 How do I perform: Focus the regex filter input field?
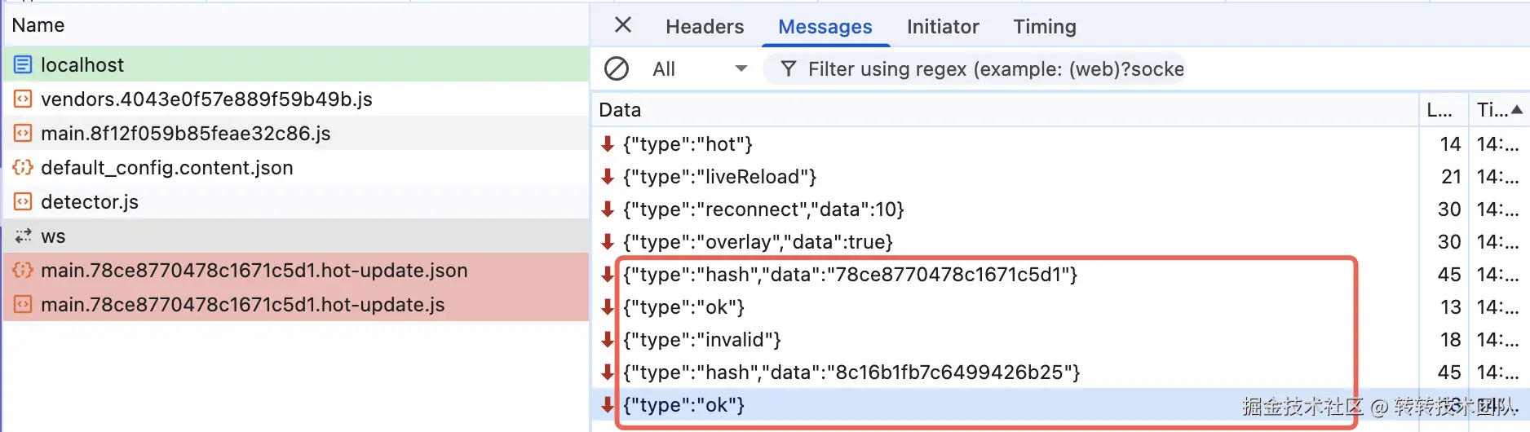[x=995, y=69]
